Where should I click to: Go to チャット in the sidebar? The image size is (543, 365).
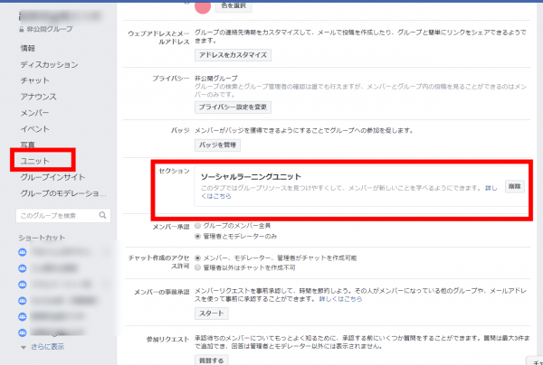pyautogui.click(x=34, y=80)
